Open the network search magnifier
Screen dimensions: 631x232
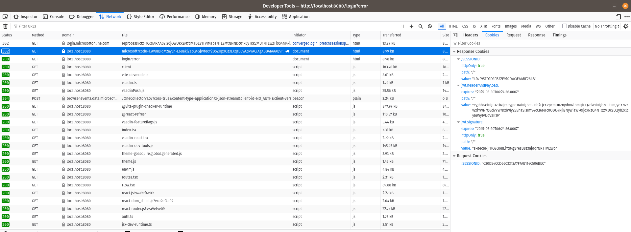click(x=421, y=26)
